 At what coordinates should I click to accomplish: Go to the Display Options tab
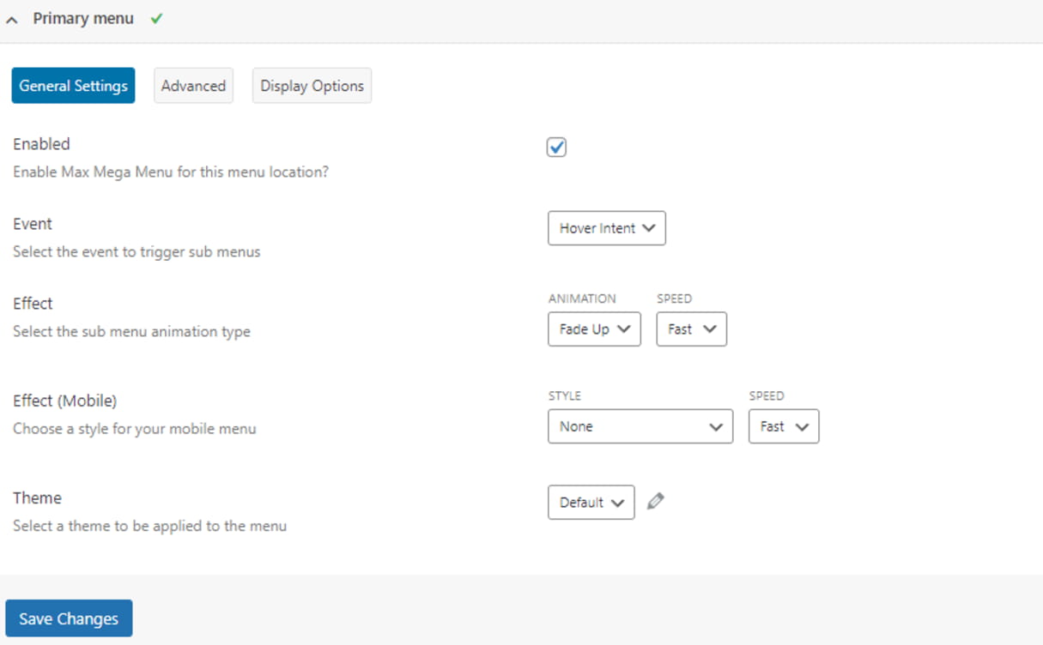coord(312,86)
